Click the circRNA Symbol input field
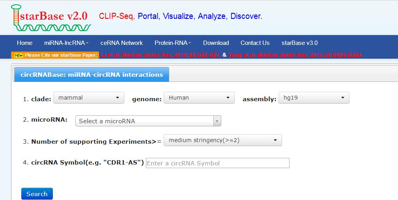This screenshot has height=200, width=398. [x=217, y=163]
